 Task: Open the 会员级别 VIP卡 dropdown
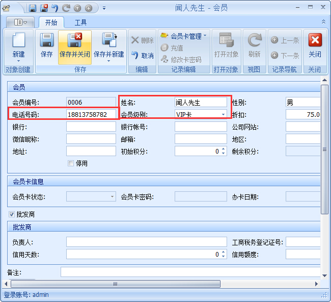point(223,114)
